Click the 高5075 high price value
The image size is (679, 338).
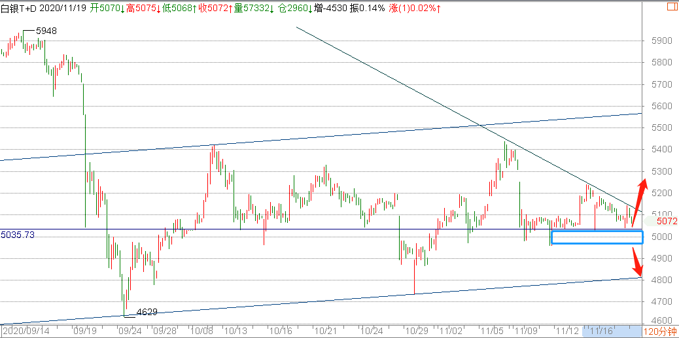(143, 8)
